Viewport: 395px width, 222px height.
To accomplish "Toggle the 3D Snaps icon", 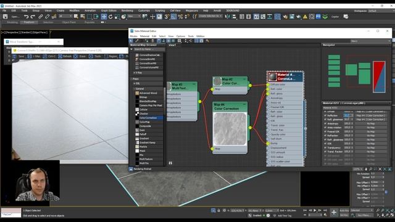I will [167, 17].
